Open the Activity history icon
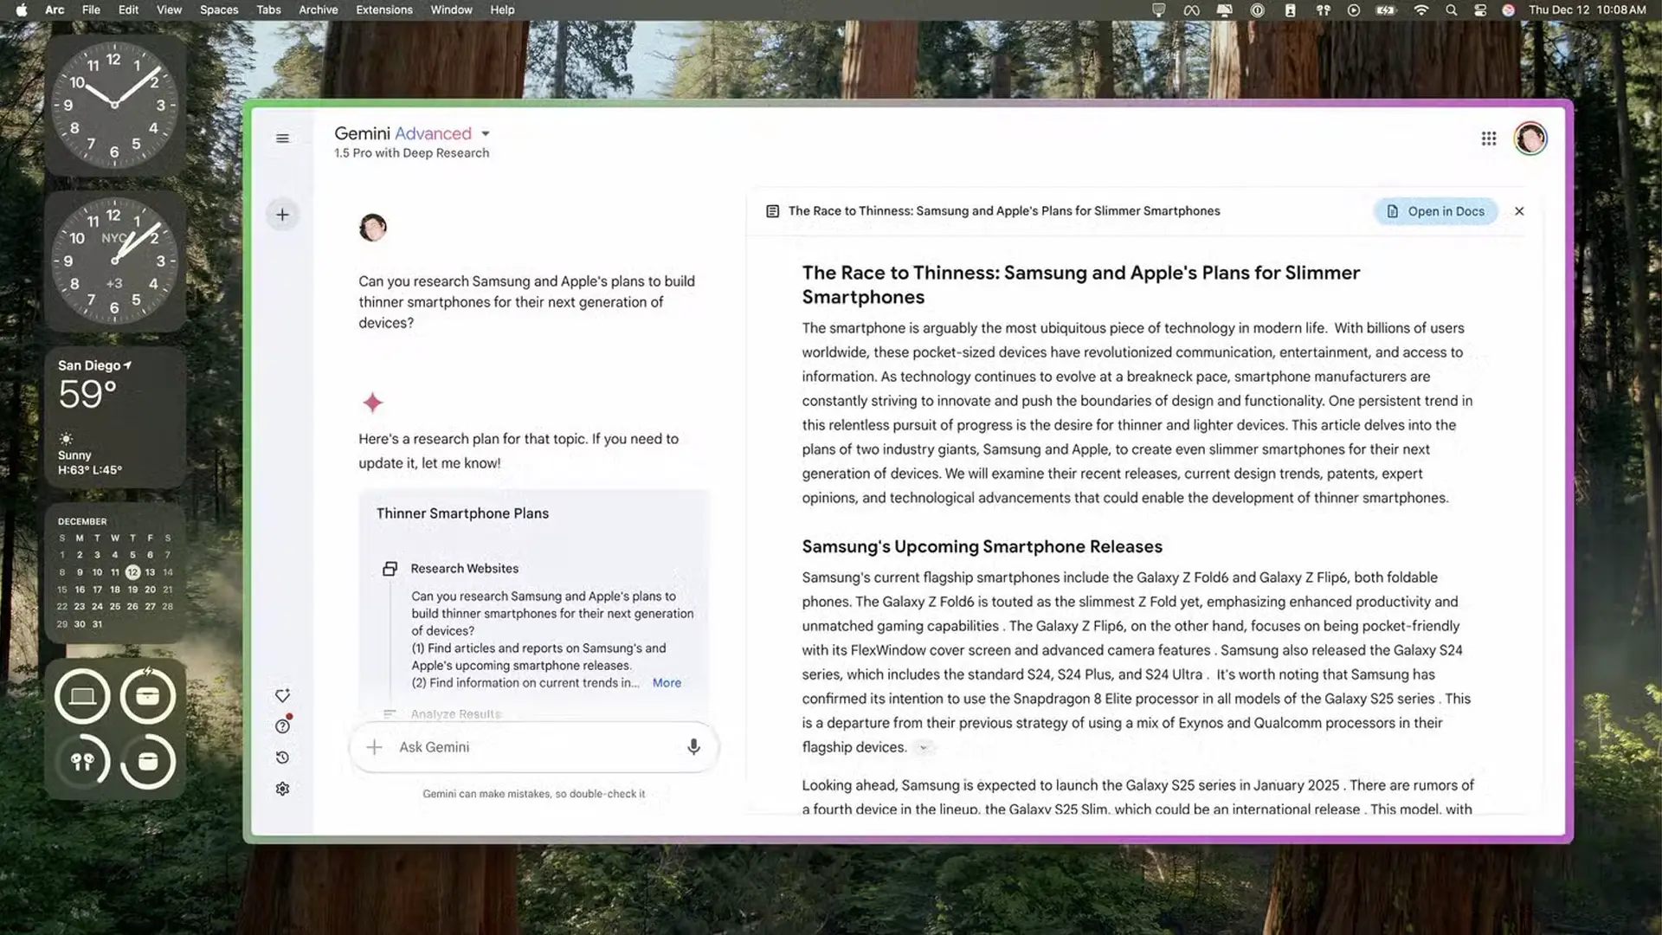 click(282, 758)
